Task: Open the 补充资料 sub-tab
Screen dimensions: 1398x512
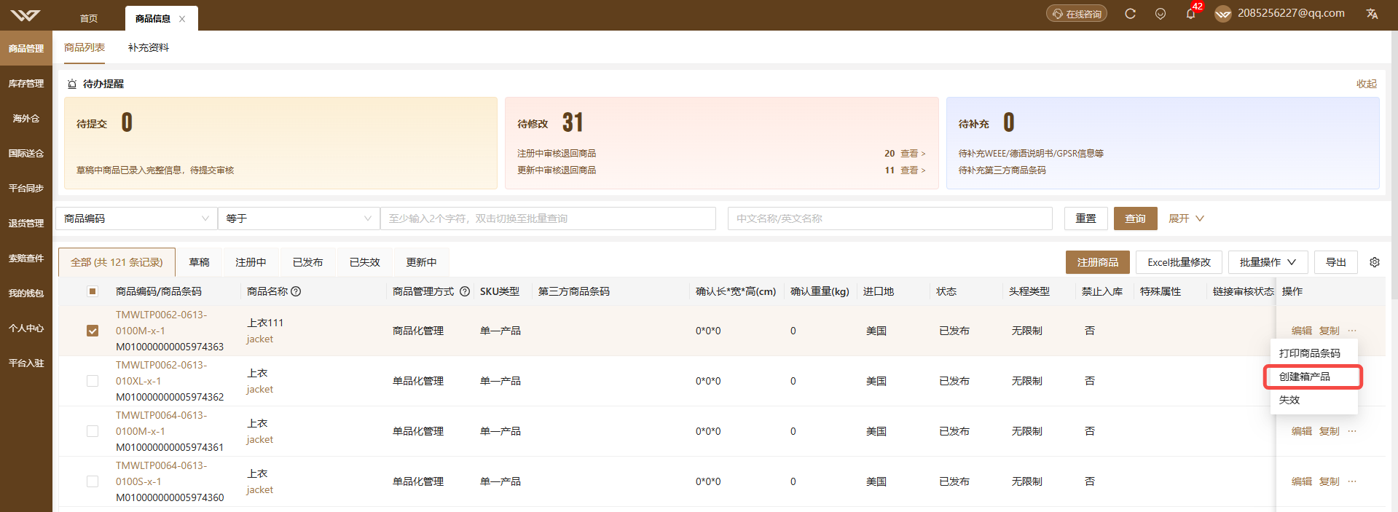Action: (149, 47)
